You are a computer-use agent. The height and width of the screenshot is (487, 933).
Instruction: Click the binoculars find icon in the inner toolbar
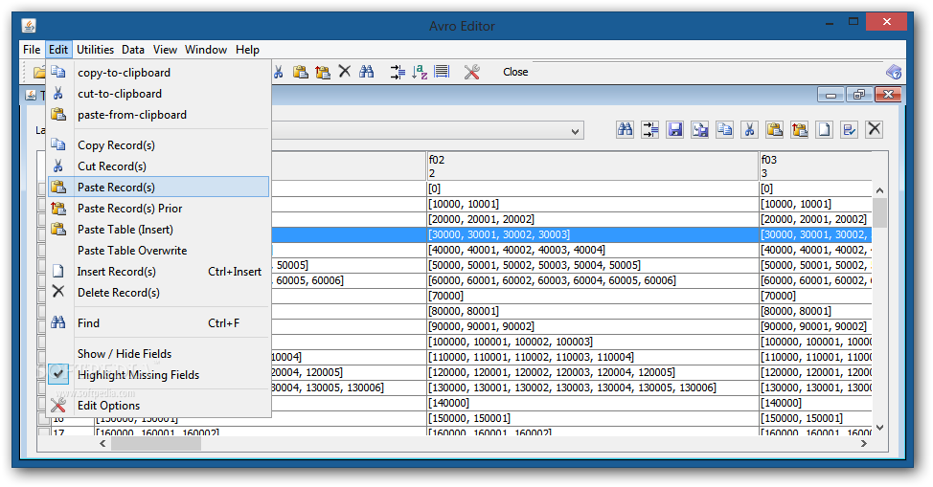pyautogui.click(x=626, y=130)
